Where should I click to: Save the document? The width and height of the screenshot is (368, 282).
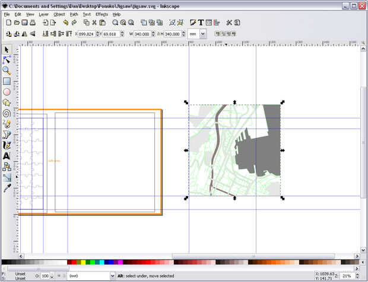[24, 23]
